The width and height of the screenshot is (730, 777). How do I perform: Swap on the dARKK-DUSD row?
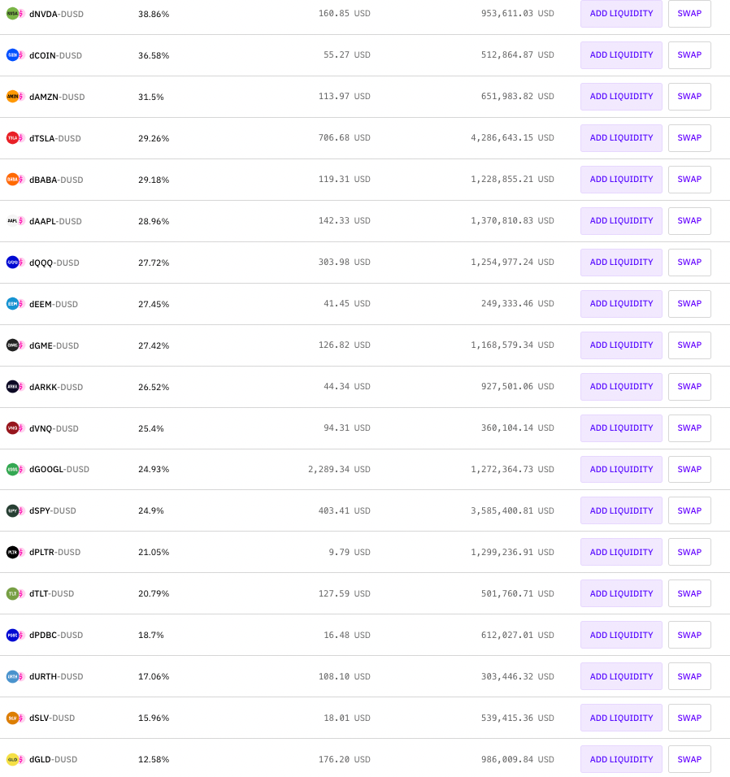point(689,387)
